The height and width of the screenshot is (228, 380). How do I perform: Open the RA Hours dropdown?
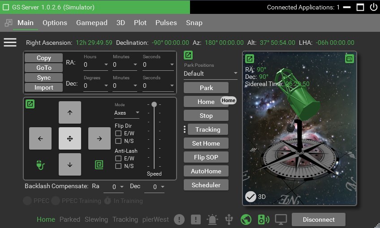pos(96,65)
